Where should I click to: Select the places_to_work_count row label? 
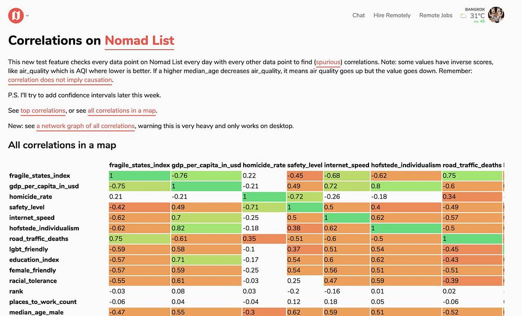point(43,302)
